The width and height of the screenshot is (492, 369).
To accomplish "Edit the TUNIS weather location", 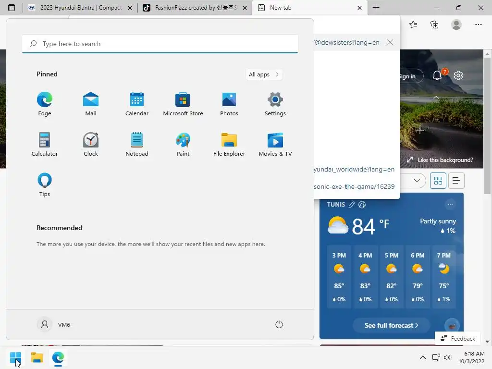I will click(352, 205).
